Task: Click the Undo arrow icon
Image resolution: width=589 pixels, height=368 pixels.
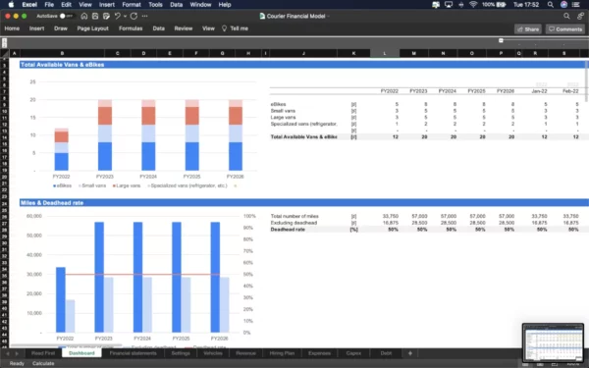Action: [118, 16]
